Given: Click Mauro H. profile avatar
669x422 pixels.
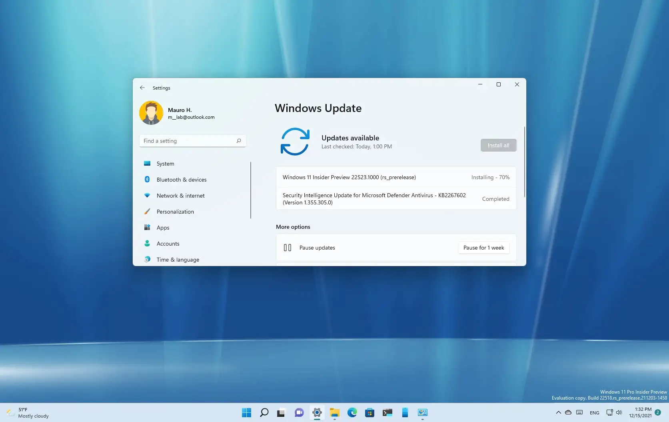Looking at the screenshot, I should [151, 113].
